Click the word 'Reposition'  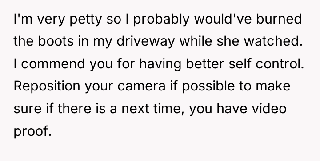click(47, 86)
